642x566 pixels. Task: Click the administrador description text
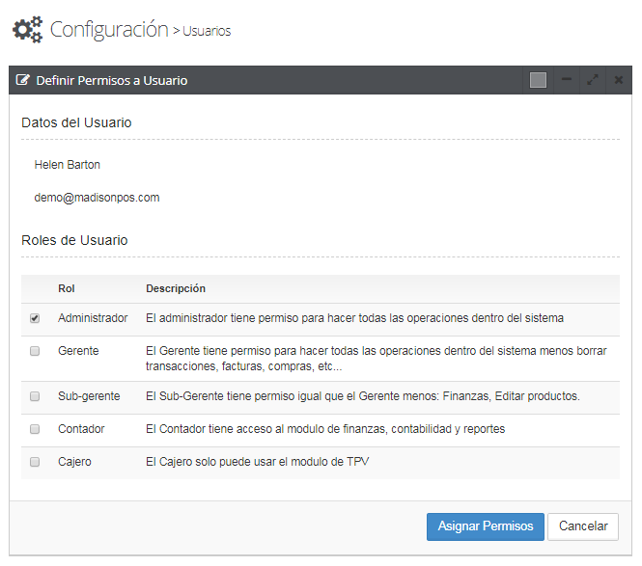[355, 318]
